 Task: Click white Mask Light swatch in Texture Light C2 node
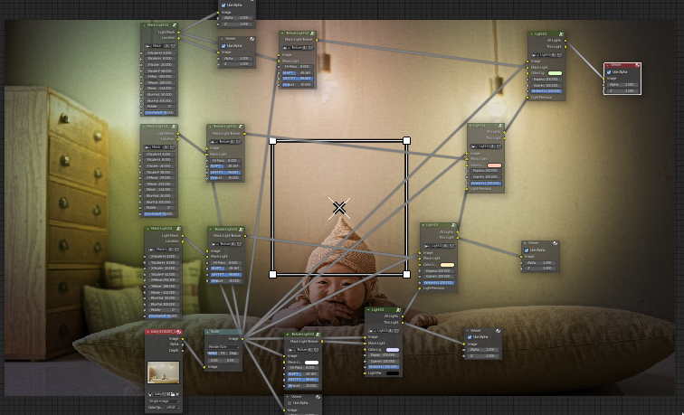311,363
